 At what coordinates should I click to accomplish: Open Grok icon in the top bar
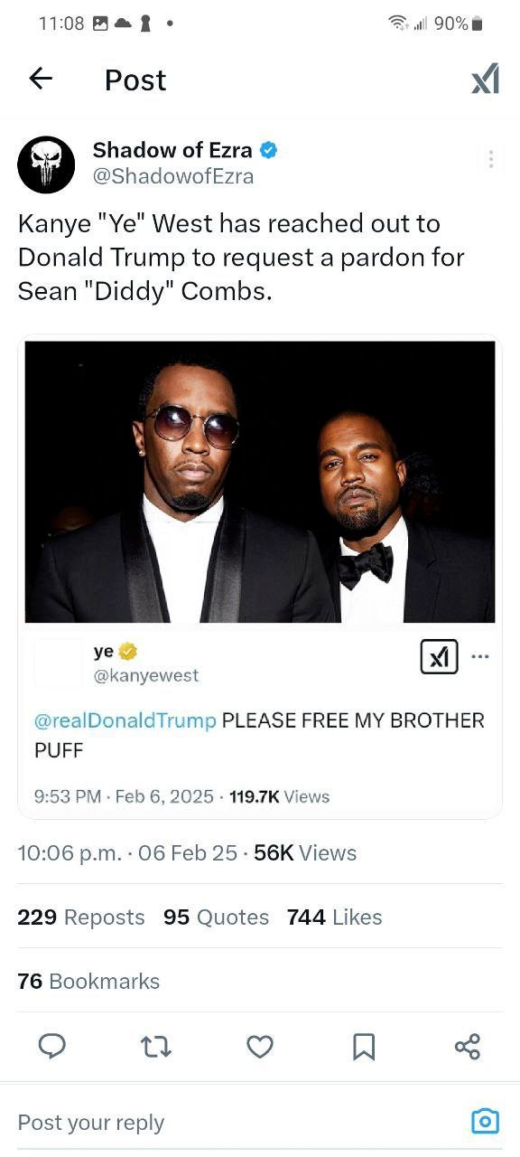pos(486,80)
